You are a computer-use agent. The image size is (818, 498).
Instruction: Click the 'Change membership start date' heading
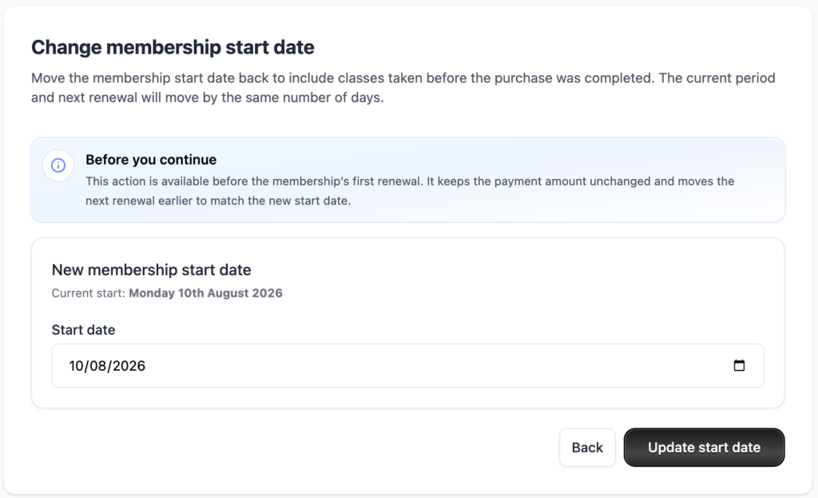click(x=173, y=47)
